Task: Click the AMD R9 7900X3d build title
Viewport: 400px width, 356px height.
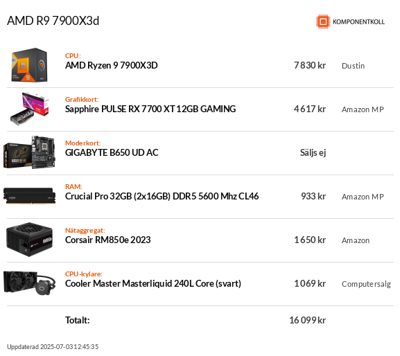Action: 53,21
